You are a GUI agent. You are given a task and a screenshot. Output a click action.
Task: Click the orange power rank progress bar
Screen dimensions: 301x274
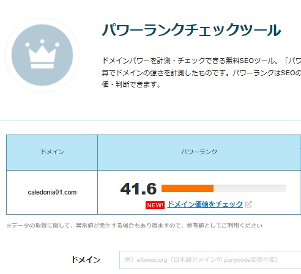point(187,188)
